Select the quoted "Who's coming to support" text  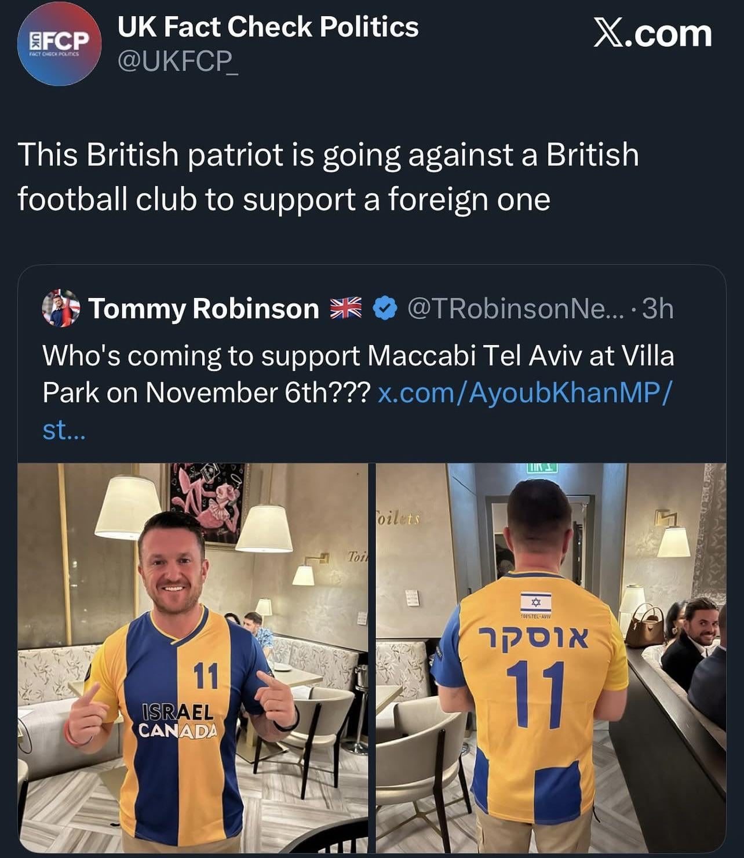(x=358, y=356)
